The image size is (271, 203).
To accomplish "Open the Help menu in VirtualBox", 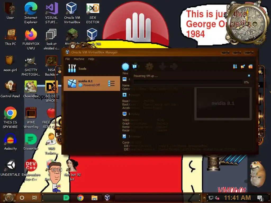I will [91, 59].
